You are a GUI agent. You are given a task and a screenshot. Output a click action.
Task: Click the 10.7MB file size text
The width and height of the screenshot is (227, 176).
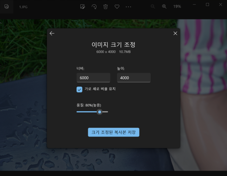[125, 52]
